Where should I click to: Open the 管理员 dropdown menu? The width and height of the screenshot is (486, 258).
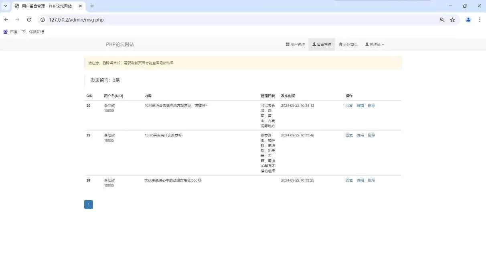(x=374, y=45)
